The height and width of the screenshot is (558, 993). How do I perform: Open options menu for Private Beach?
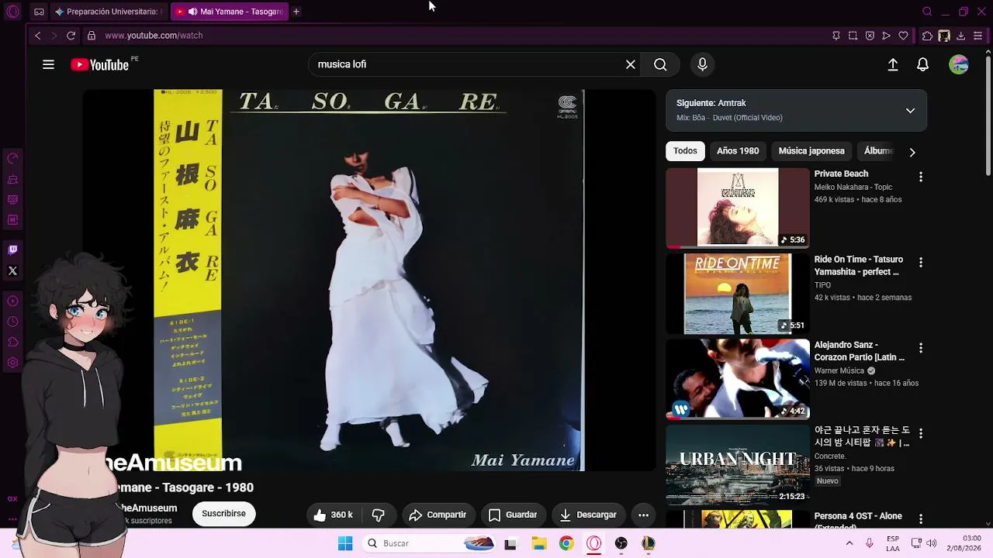pyautogui.click(x=921, y=177)
